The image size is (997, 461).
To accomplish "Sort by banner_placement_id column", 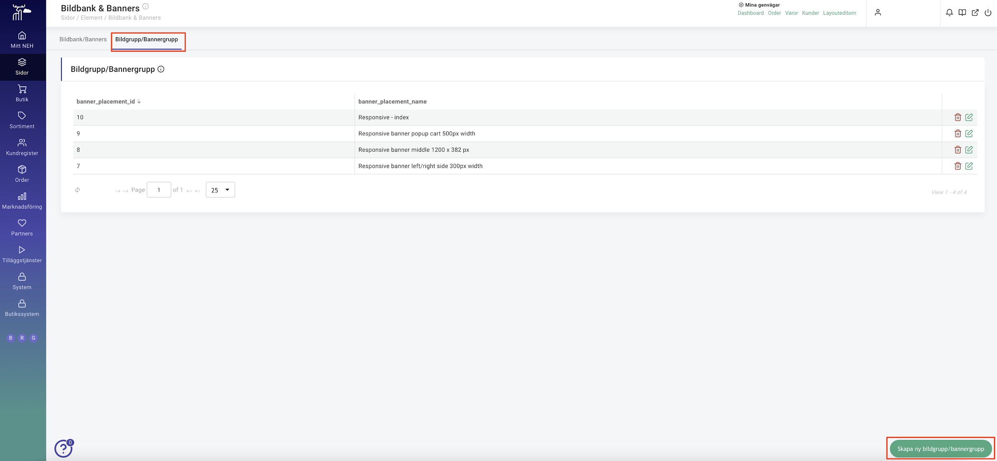I will pyautogui.click(x=108, y=102).
